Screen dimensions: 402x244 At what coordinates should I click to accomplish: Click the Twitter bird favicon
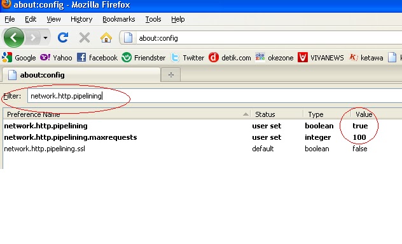click(x=175, y=57)
